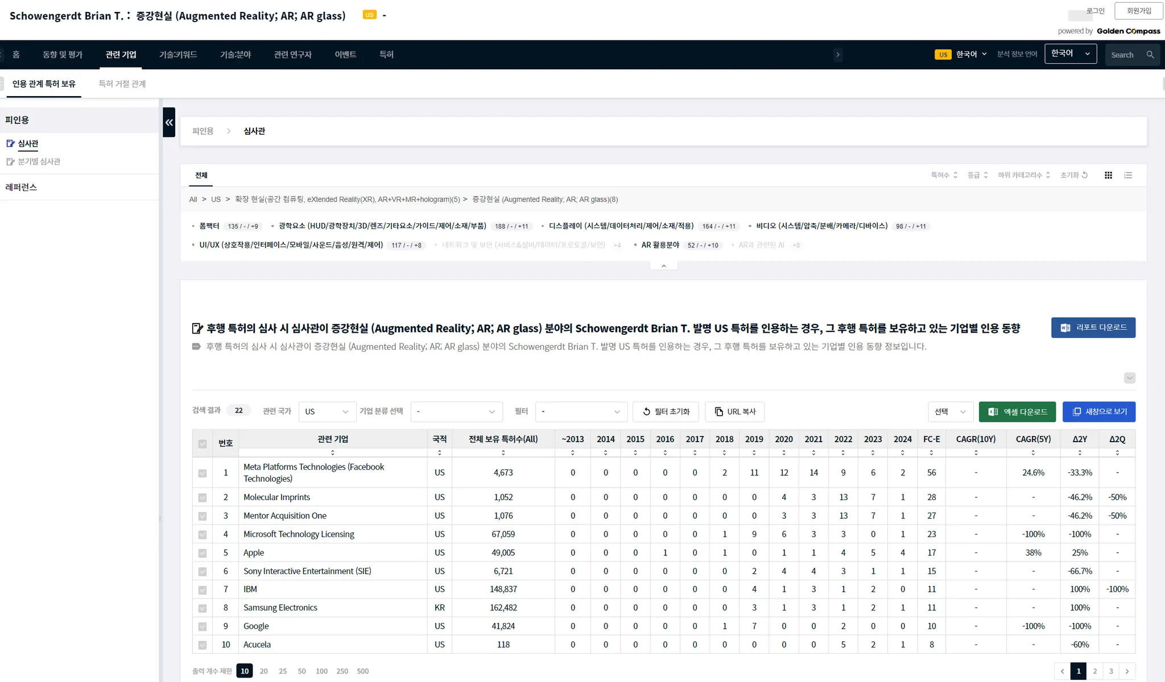
Task: Sort the 관련 기업 column
Action: tap(333, 453)
